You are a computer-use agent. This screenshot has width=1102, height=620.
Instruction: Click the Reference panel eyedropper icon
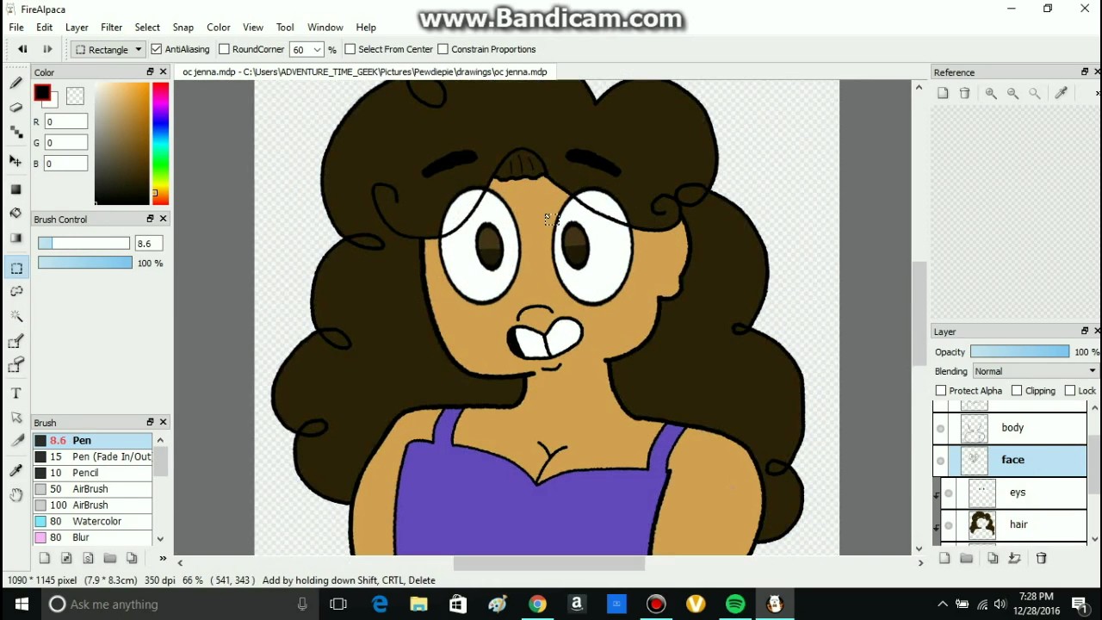pyautogui.click(x=1062, y=93)
